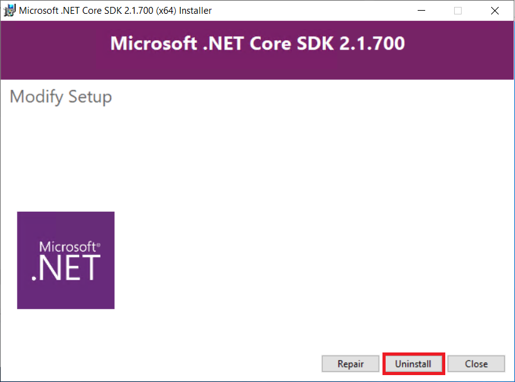Click the Close button beside Uninstall
This screenshot has width=515, height=382.
pyautogui.click(x=476, y=364)
